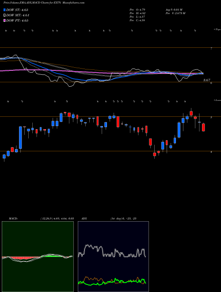Click the axis label 7 on EMA chart

pos(211,49)
